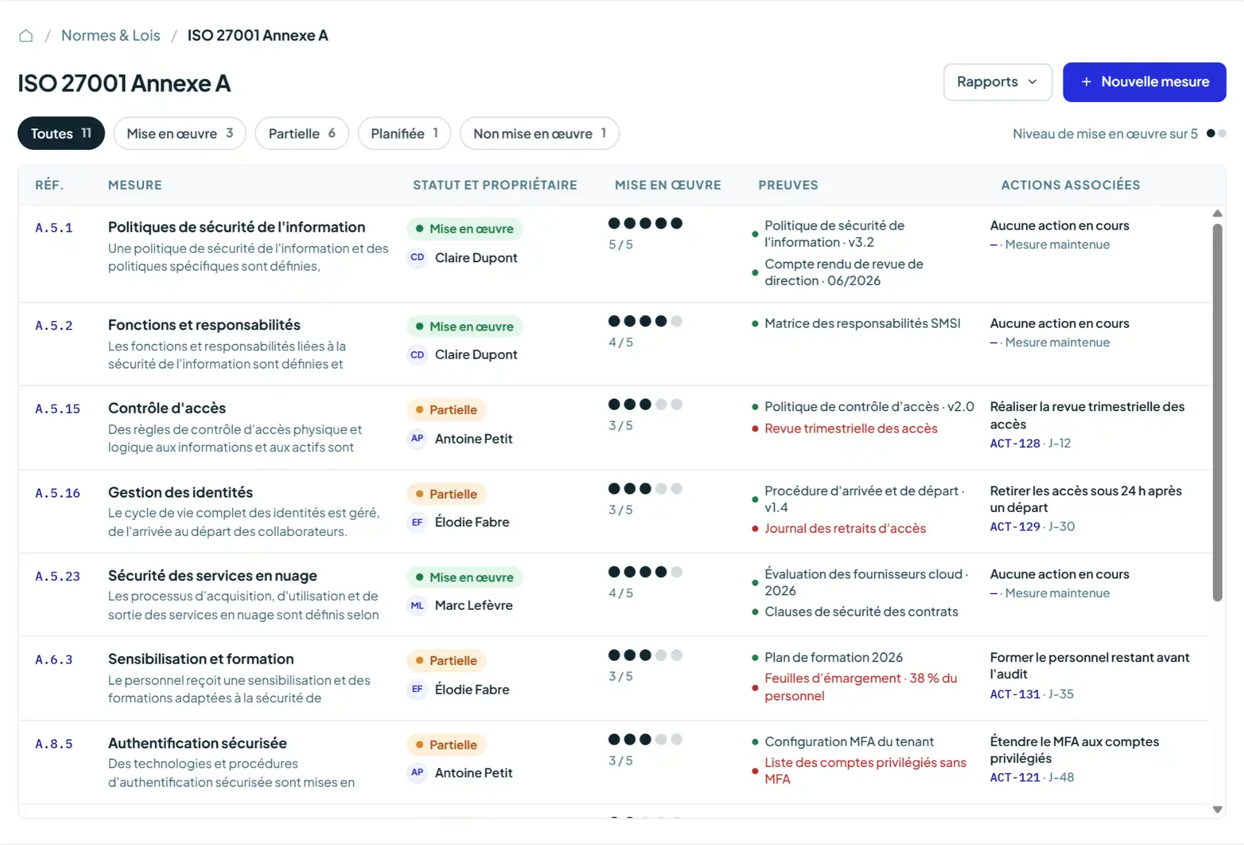Click the Claire Dupont avatar in A.5.1
Screen dimensions: 1244x845
click(x=417, y=258)
